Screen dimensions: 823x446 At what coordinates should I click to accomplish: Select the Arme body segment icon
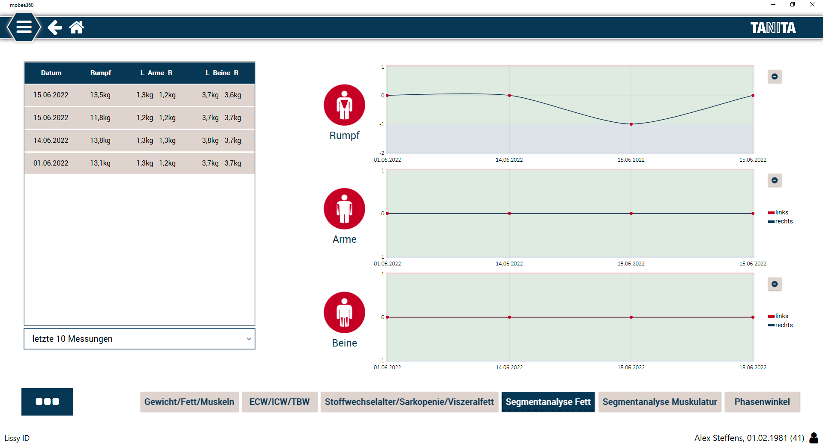pyautogui.click(x=344, y=209)
